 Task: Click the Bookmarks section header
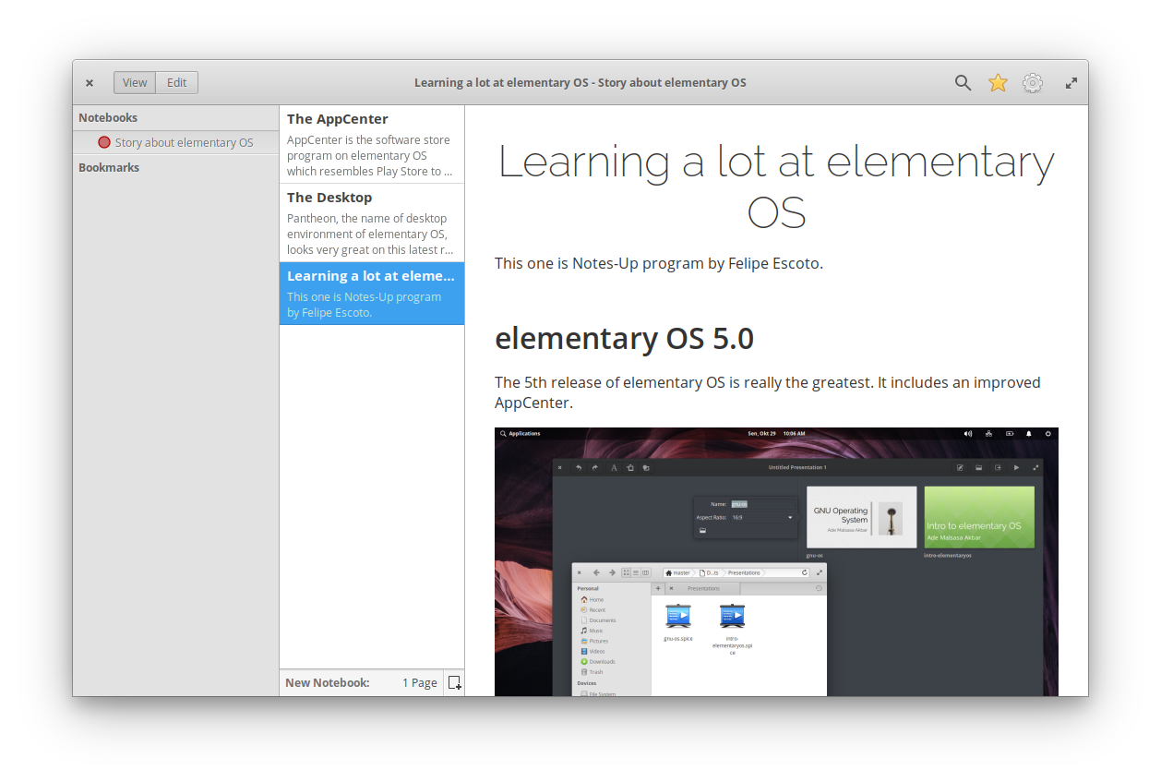pos(109,168)
